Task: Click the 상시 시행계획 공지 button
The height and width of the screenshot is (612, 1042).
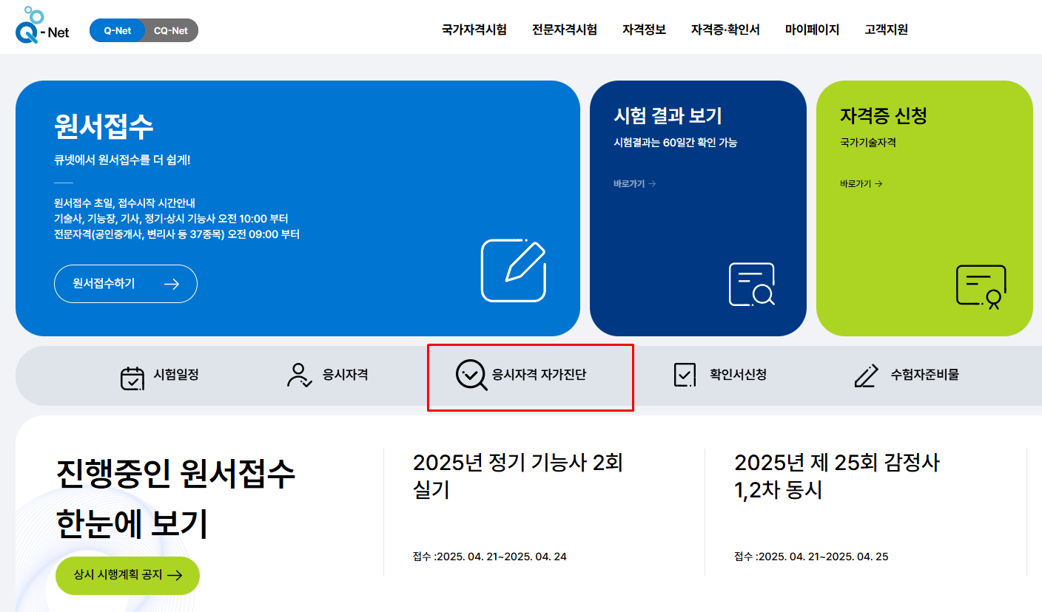Action: [127, 576]
